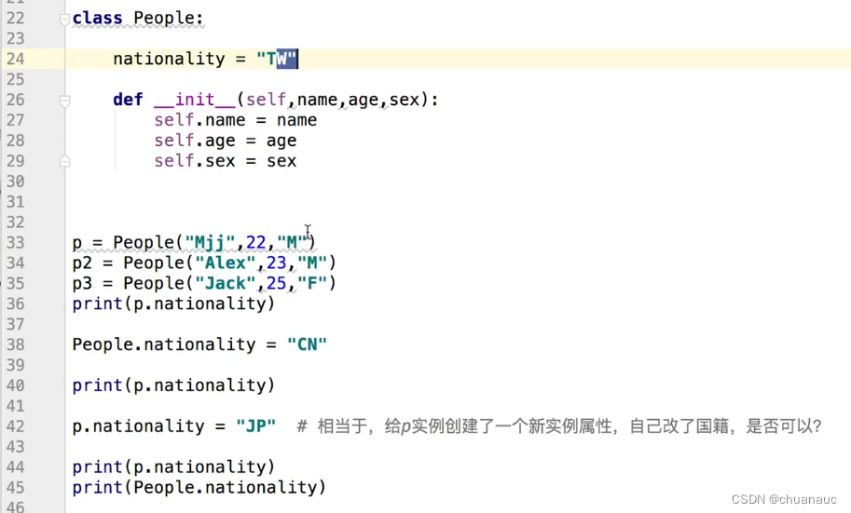The image size is (851, 513).
Task: Click People.nationality assignment on line 38
Action: tap(199, 344)
